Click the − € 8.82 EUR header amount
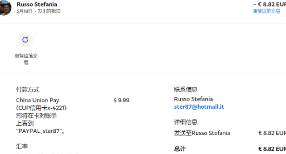Viewport: 286px width, 154px height. pos(270,4)
